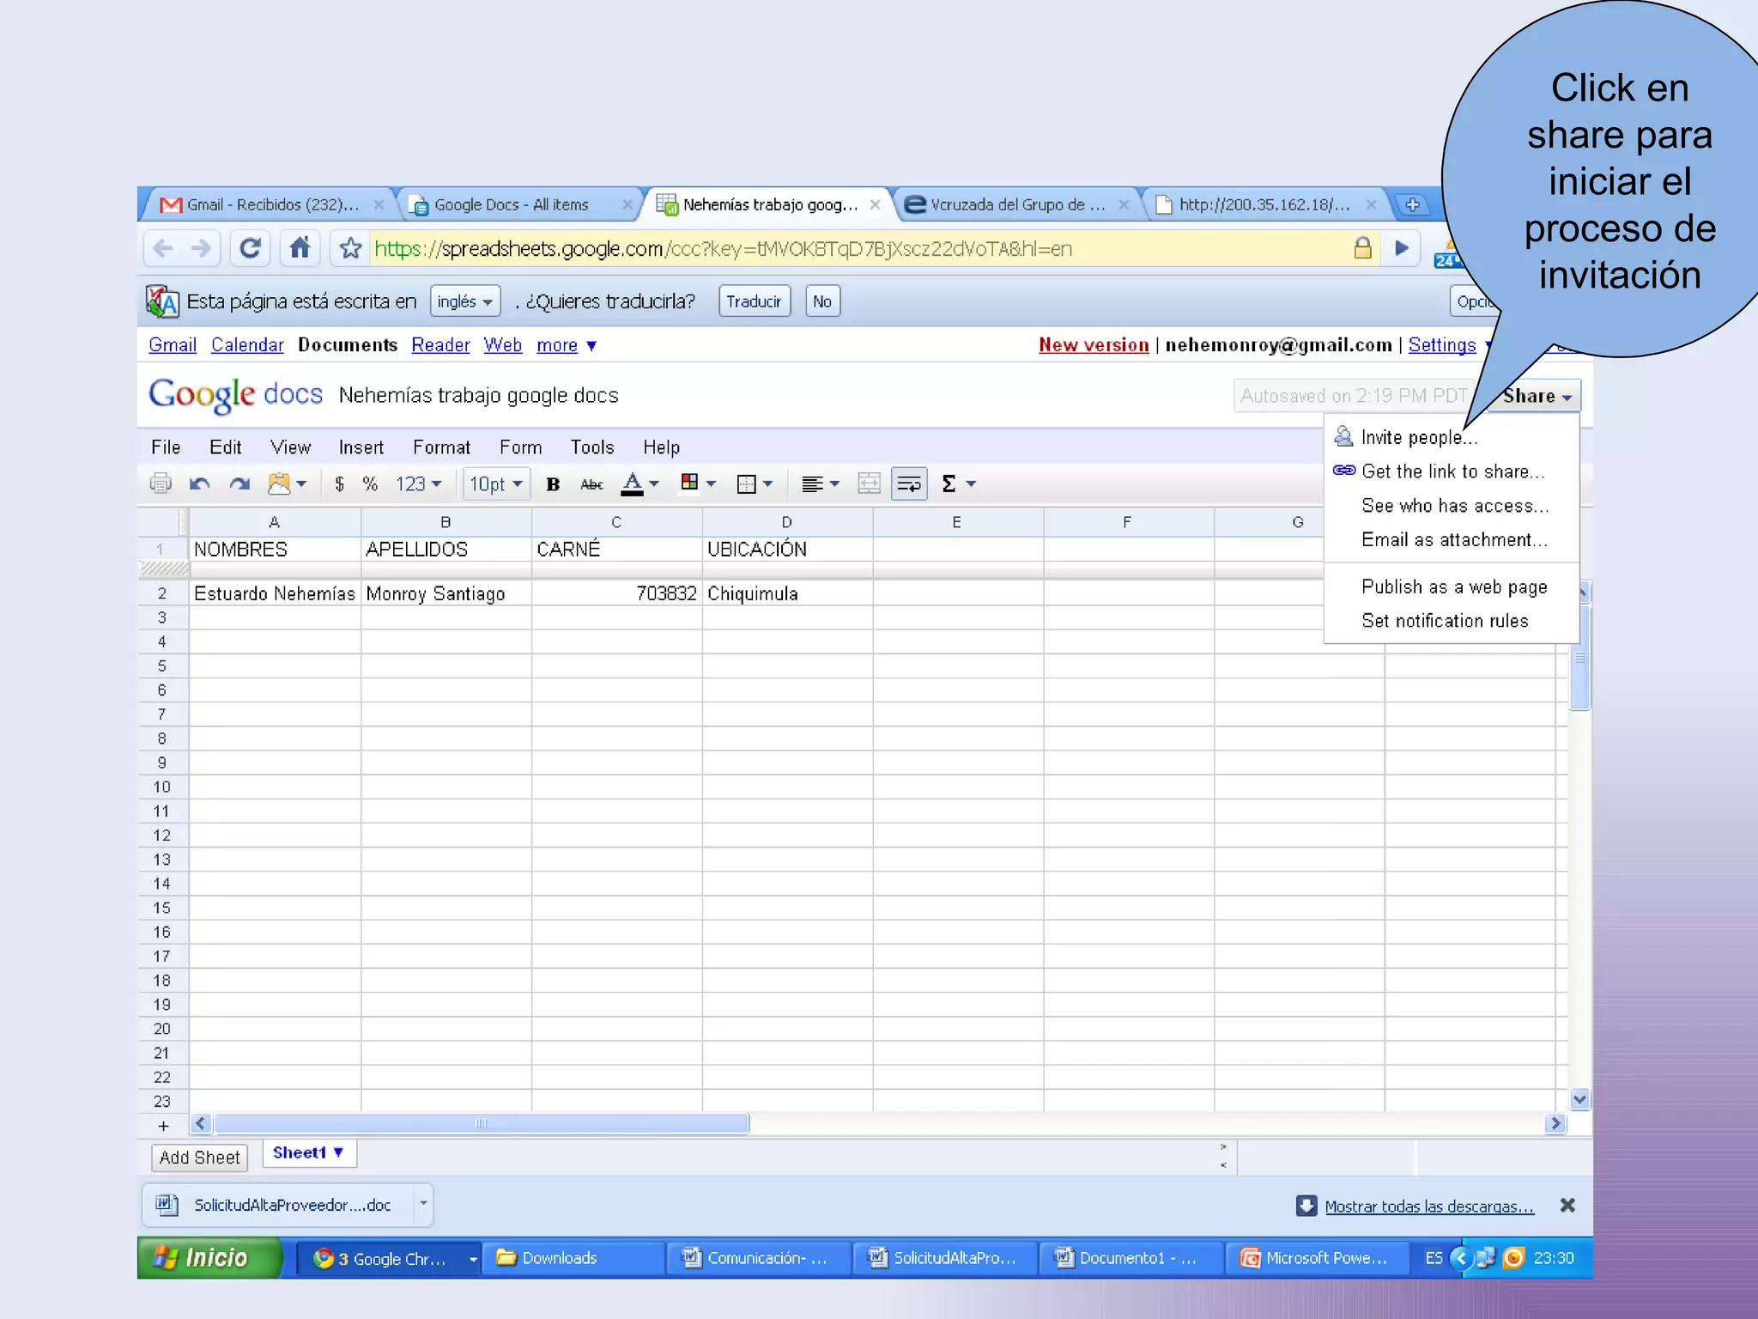1758x1319 pixels.
Task: Apply percent number format
Action: pos(370,483)
